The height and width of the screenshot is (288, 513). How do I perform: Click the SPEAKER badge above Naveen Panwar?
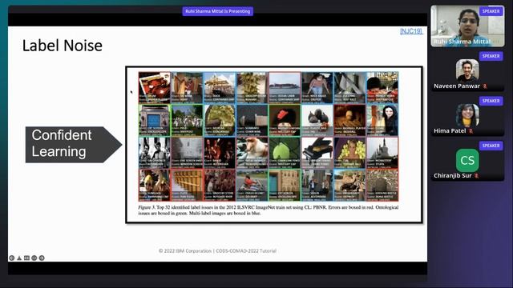(x=491, y=56)
